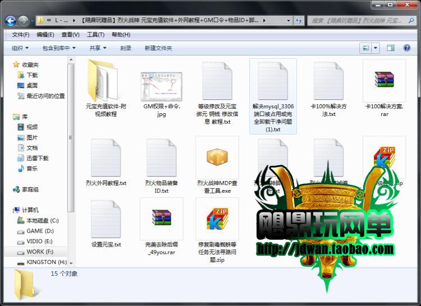
Task: Select the 烈火外网教程.txt file
Action: (x=106, y=157)
